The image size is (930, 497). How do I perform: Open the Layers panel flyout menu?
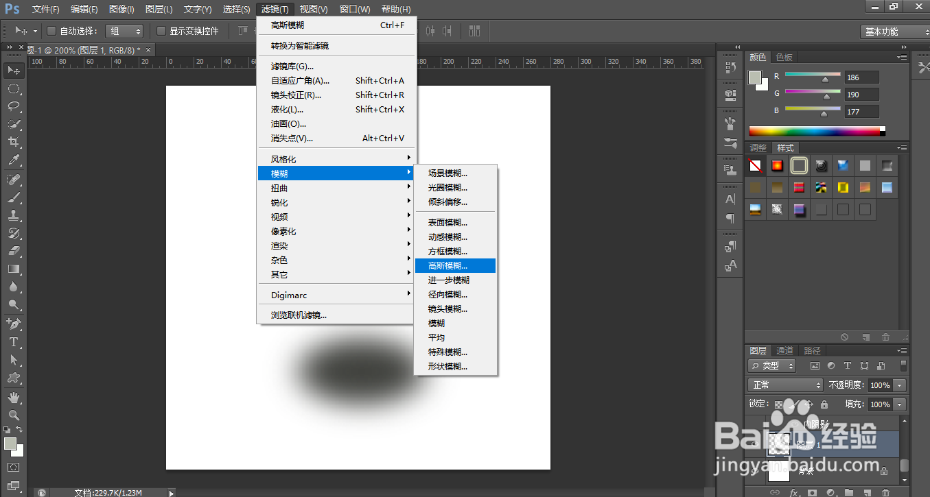(902, 350)
